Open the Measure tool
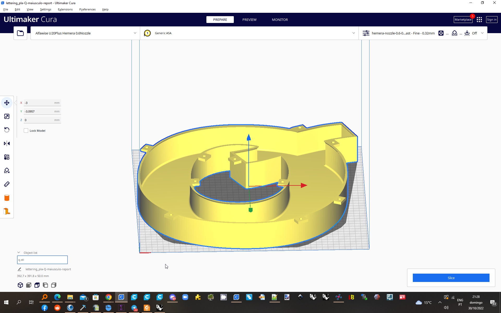Viewport: 501px width, 313px height. coord(7,184)
